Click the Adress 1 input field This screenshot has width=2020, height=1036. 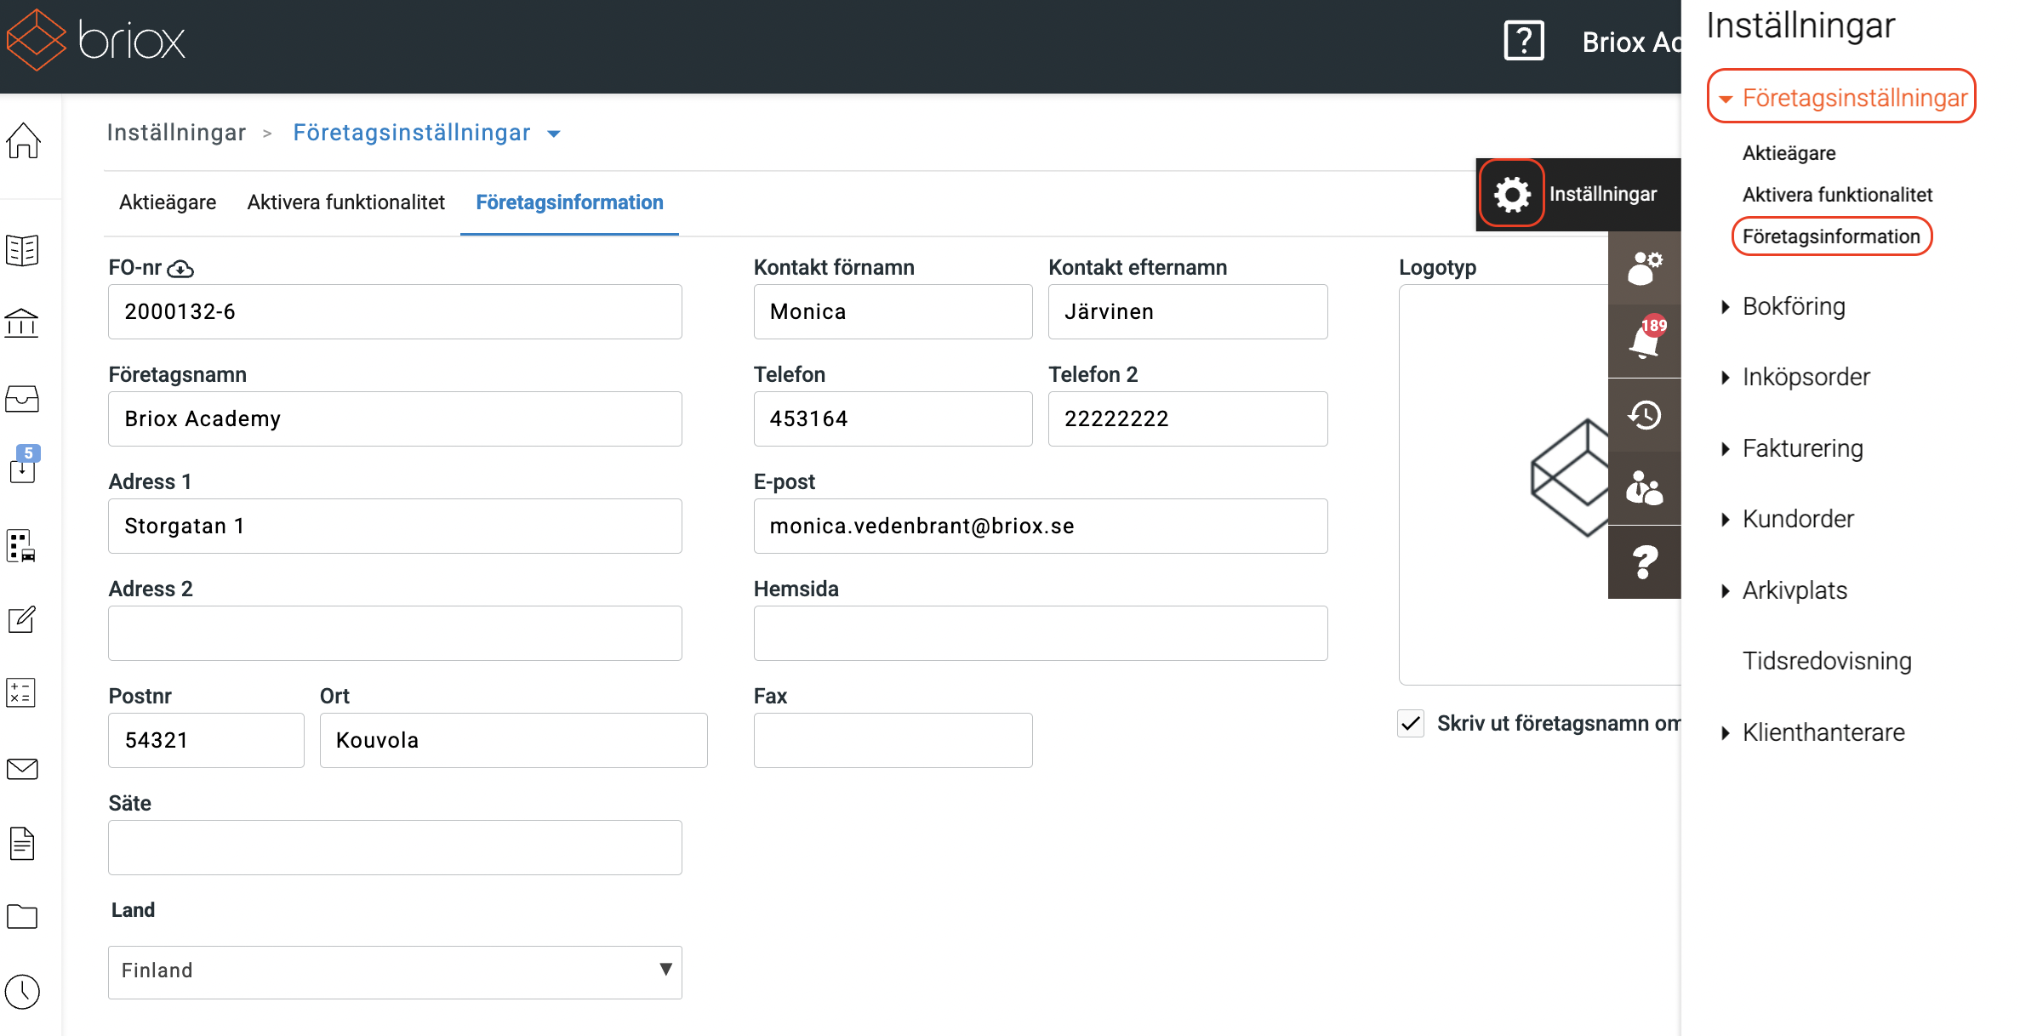(395, 526)
